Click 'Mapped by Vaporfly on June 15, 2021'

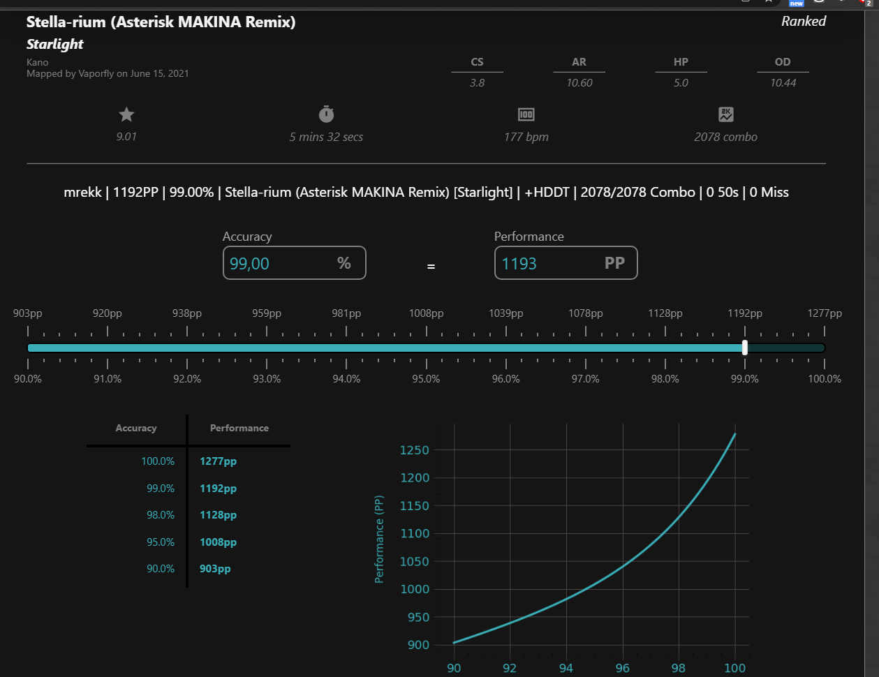point(108,73)
